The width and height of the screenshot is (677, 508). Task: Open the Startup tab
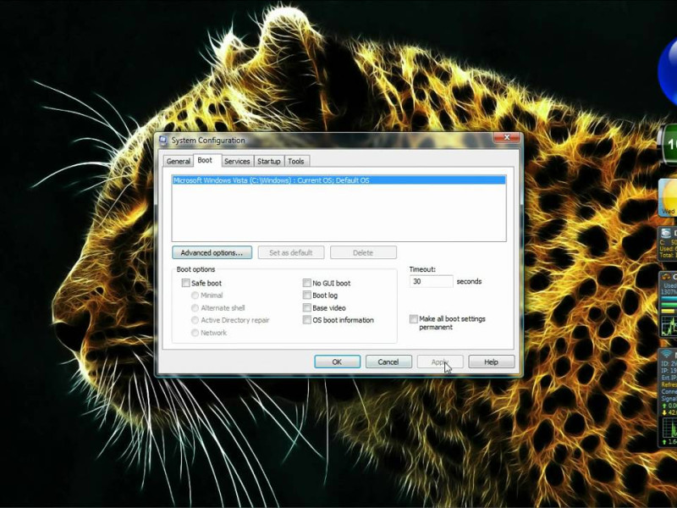point(269,161)
